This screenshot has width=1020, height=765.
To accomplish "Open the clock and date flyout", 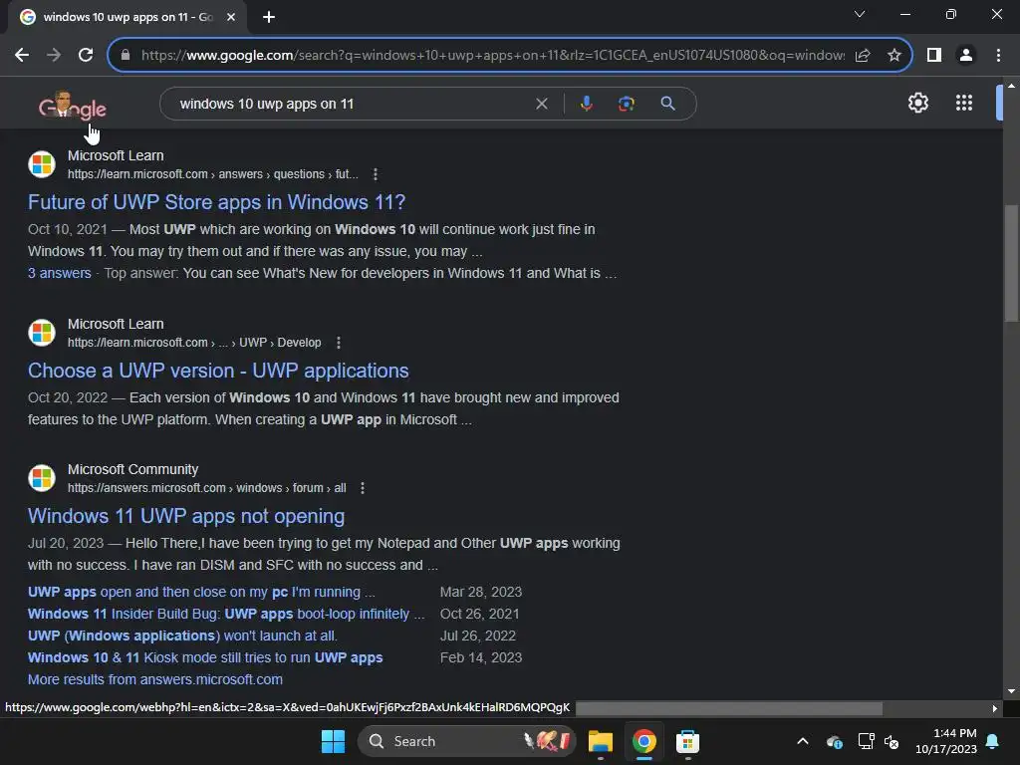I will click(946, 741).
